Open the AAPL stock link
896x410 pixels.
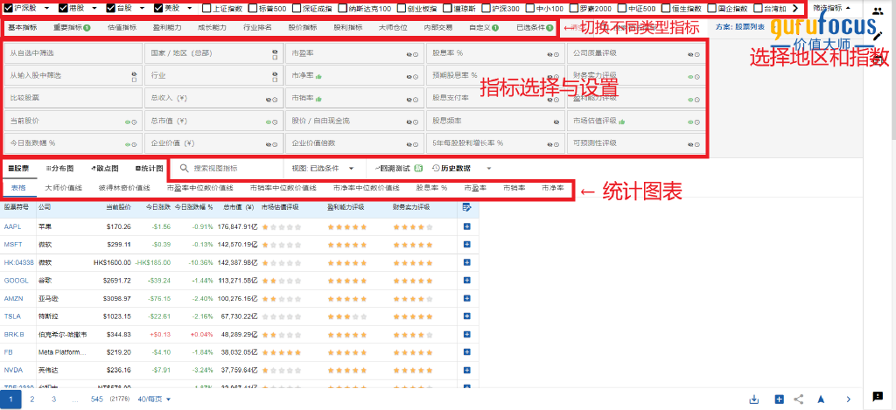(x=12, y=226)
